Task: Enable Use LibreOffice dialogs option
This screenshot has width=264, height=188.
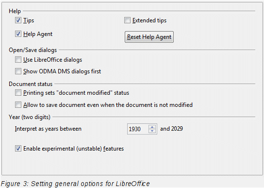Action: [18, 60]
